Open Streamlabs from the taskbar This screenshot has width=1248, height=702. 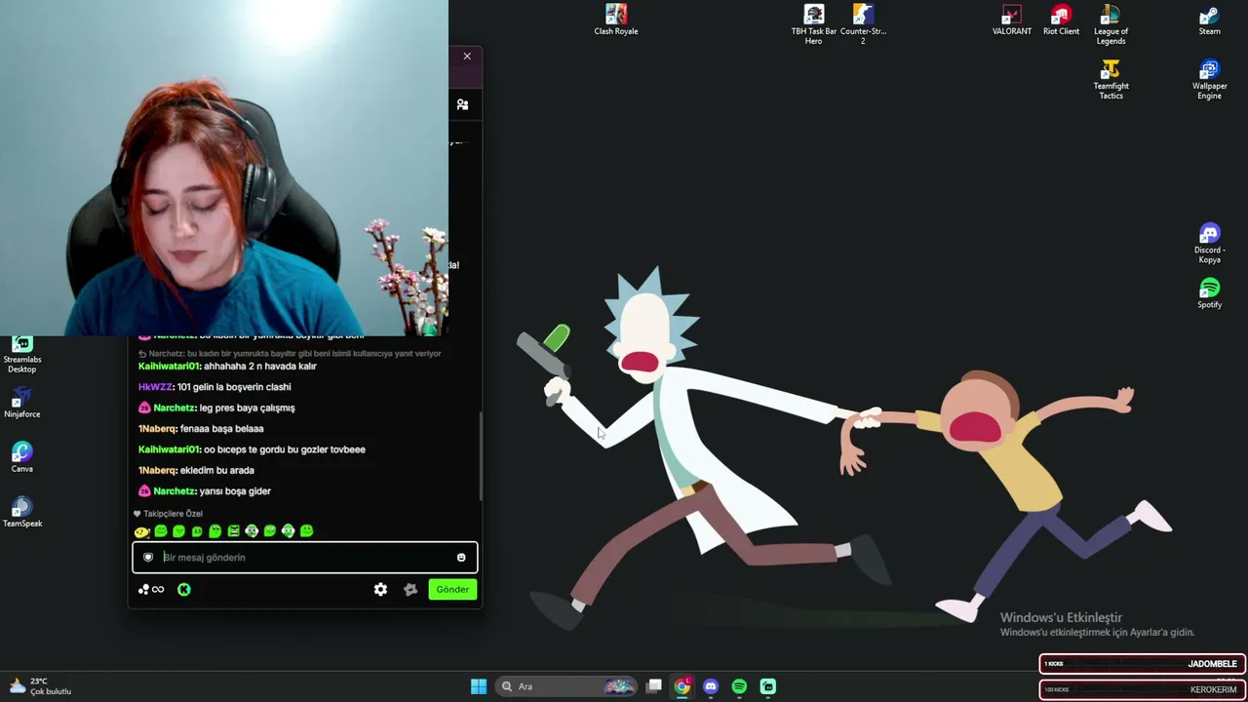tap(767, 686)
